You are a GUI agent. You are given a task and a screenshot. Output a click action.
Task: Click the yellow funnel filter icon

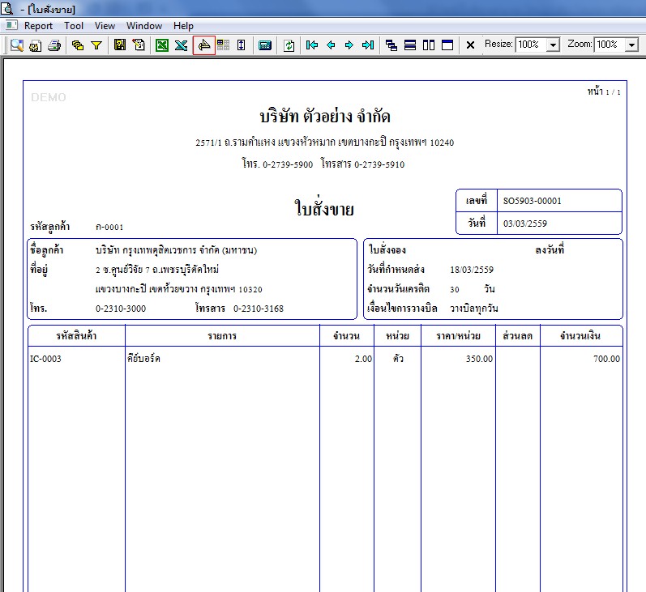[96, 45]
